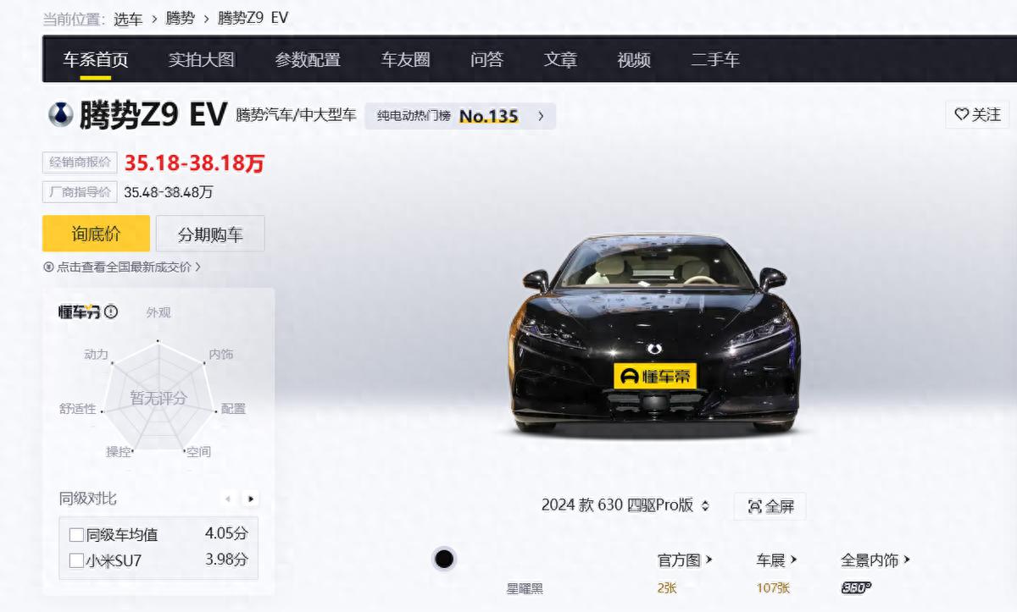Open the 车友圈 tab
1017x612 pixels.
coord(405,59)
